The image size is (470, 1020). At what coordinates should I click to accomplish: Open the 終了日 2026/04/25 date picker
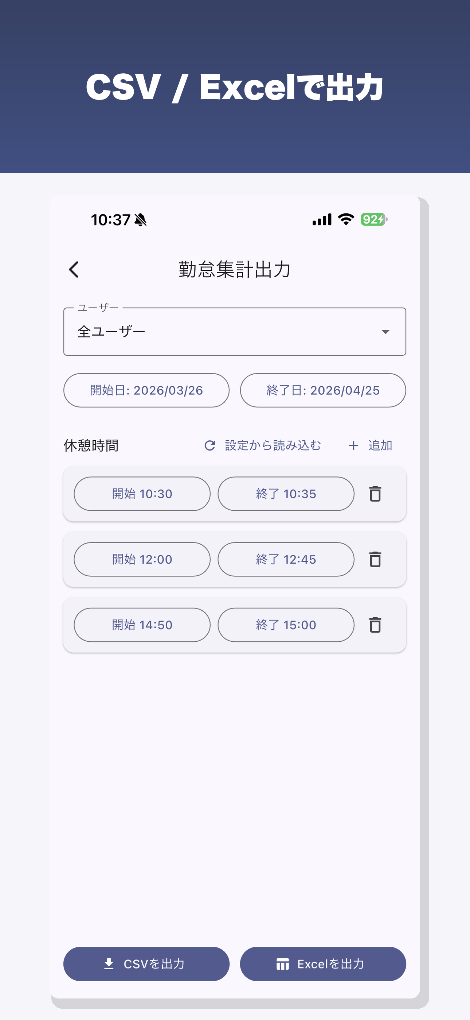tap(323, 390)
